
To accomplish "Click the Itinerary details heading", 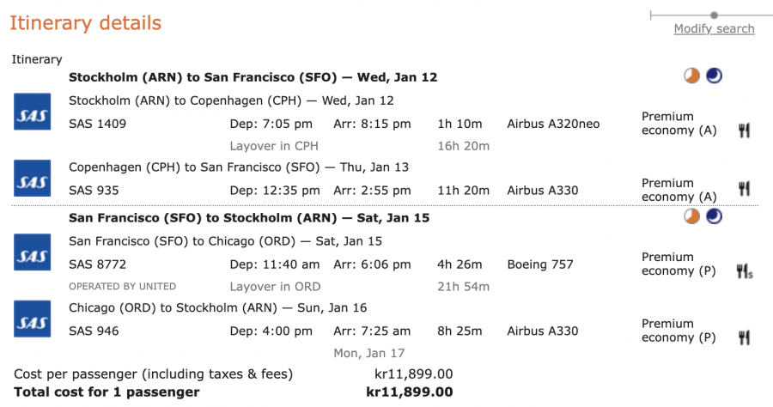I will (x=86, y=23).
